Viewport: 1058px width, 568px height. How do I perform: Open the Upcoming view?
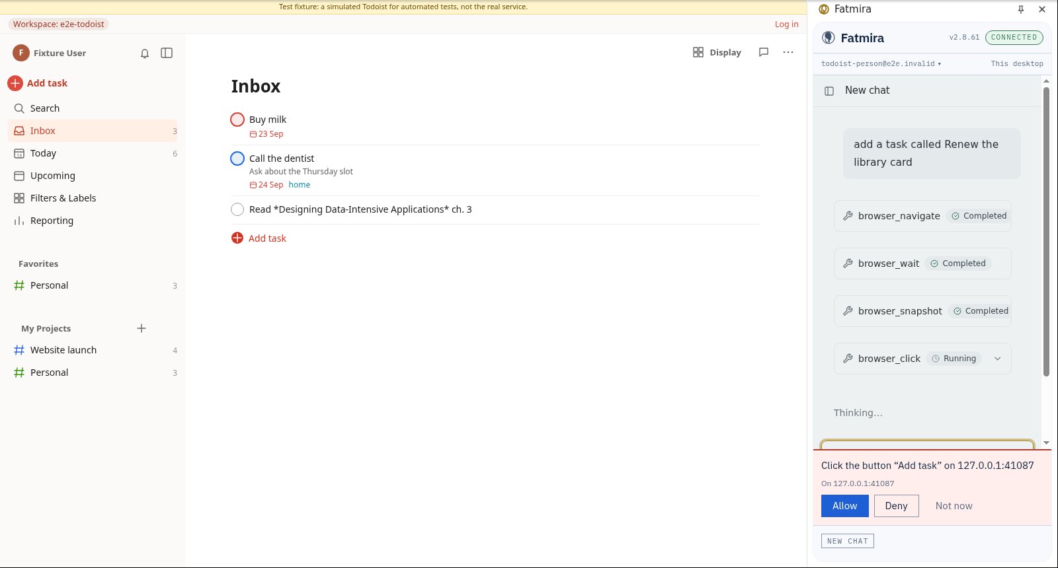click(x=93, y=176)
